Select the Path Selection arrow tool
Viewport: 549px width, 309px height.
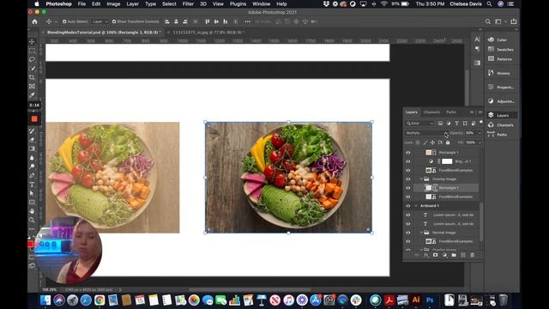click(32, 193)
